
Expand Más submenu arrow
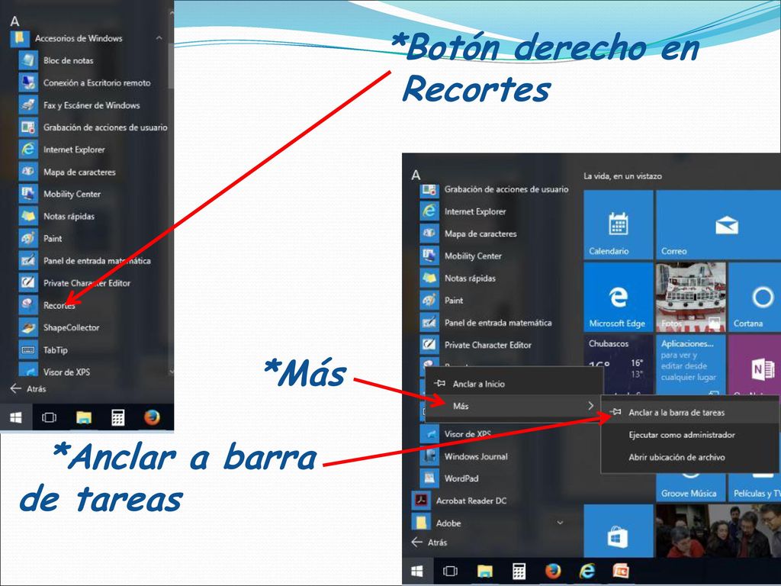pos(591,406)
